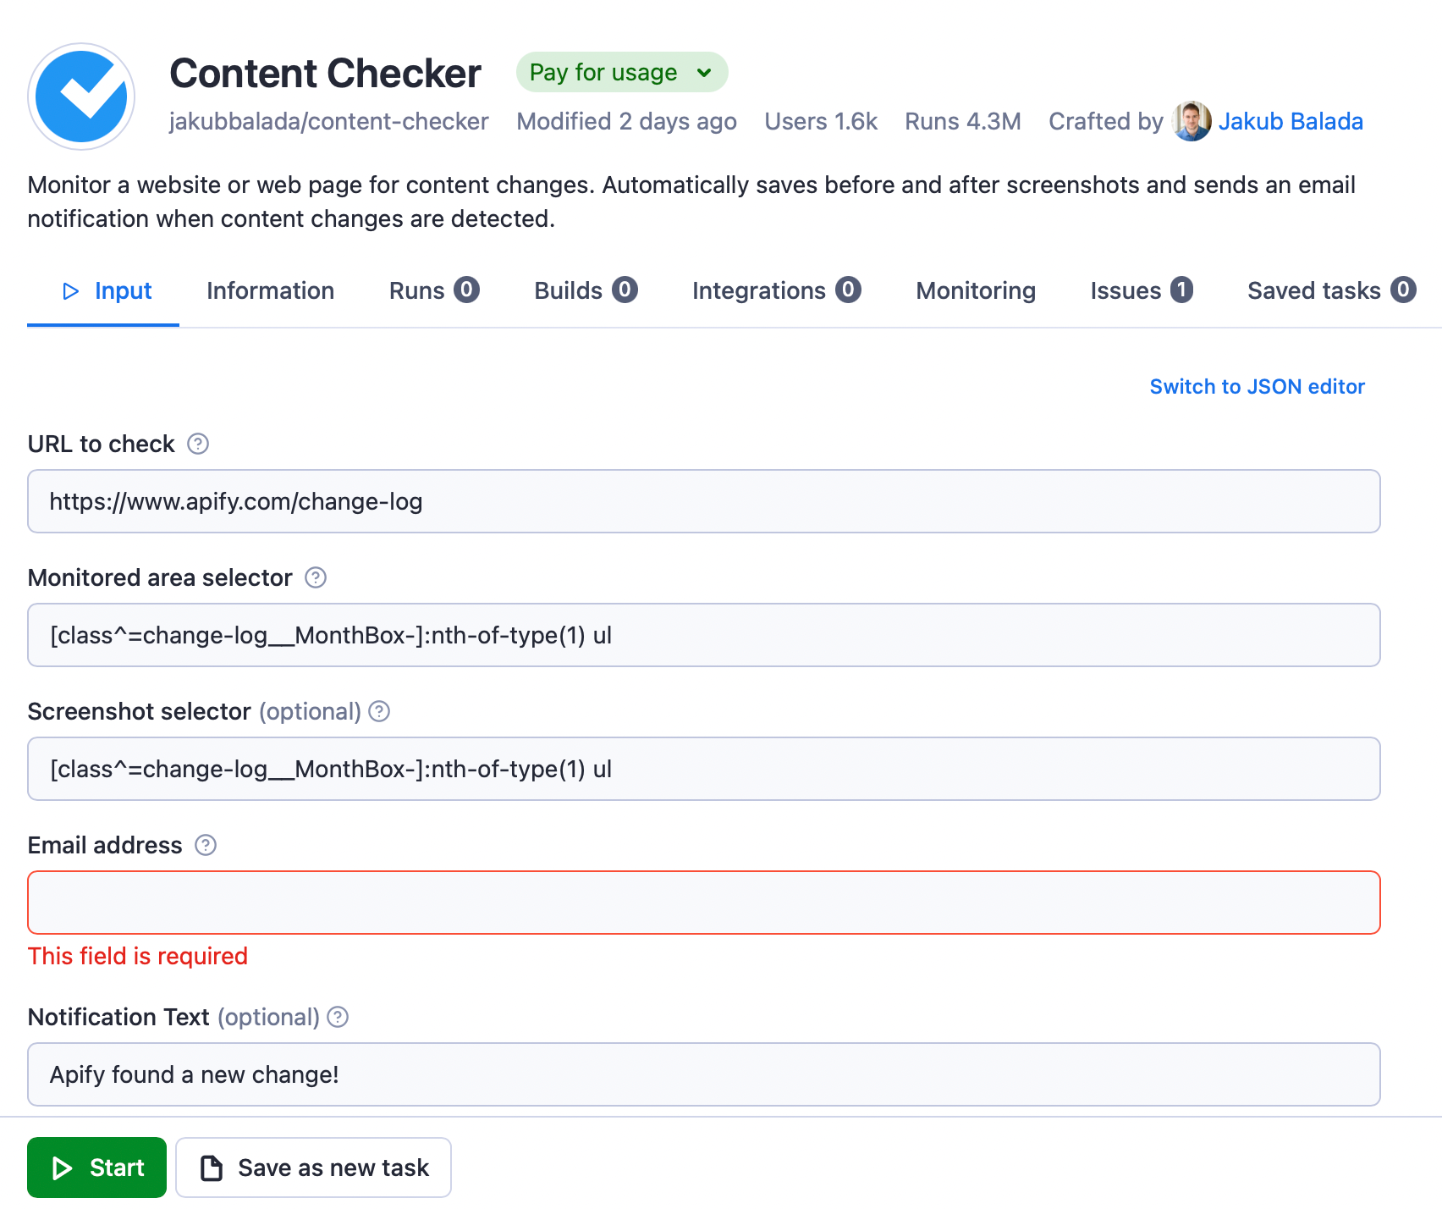The width and height of the screenshot is (1442, 1209).
Task: Click Jakub Balada avatar picture
Action: click(1192, 121)
